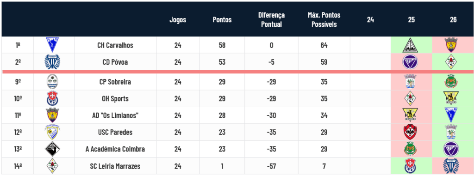Select the black diamond Académica Coimbra logo in 13º row
Image resolution: width=474 pixels, height=176 pixels.
(53, 149)
